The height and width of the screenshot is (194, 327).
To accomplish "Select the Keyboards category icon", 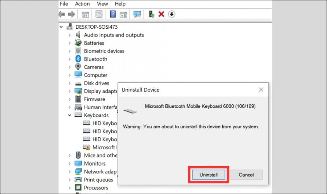I will point(78,115).
